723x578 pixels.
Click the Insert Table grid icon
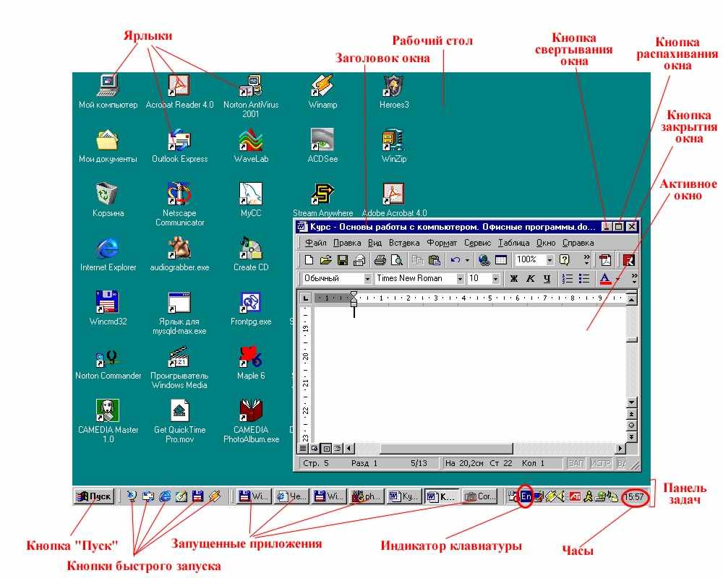(x=501, y=260)
